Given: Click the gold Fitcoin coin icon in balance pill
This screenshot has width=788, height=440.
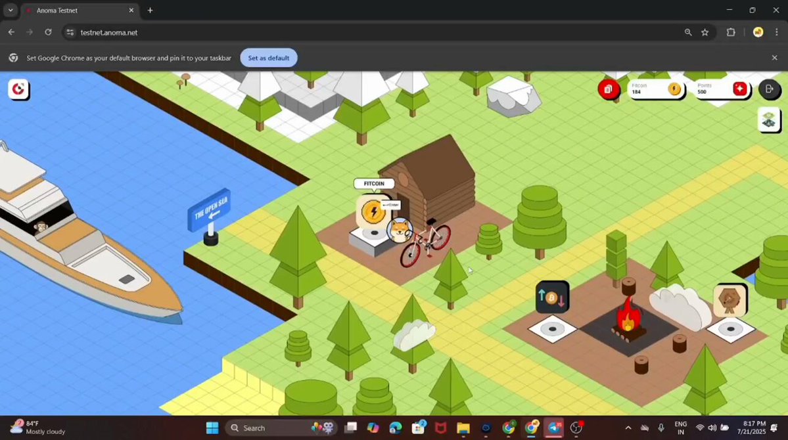Looking at the screenshot, I should click(674, 89).
